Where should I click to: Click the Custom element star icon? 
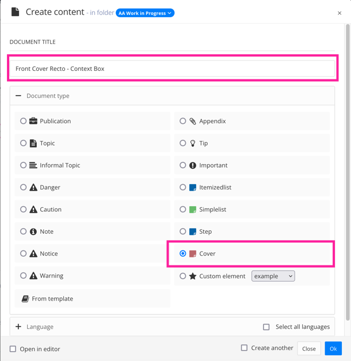tap(193, 276)
